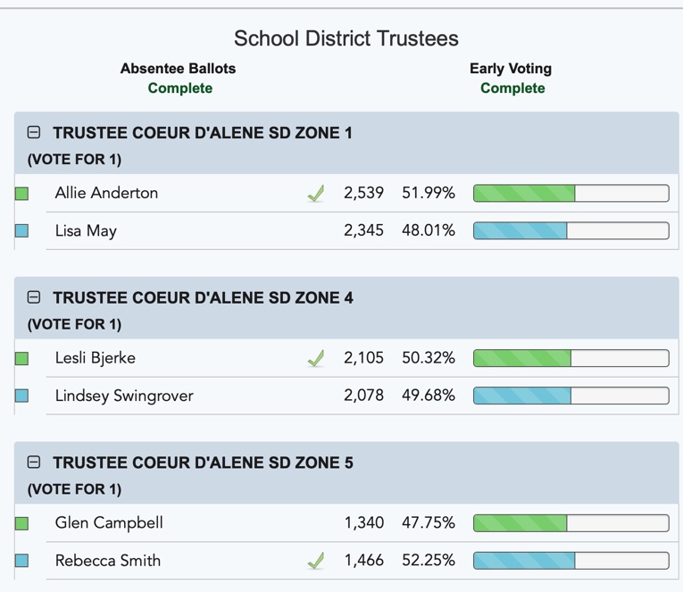Collapse the Zone 4 trustee section
The width and height of the screenshot is (683, 592).
(34, 297)
